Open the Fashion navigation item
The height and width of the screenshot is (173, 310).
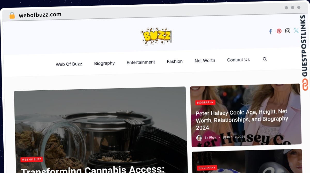click(175, 61)
